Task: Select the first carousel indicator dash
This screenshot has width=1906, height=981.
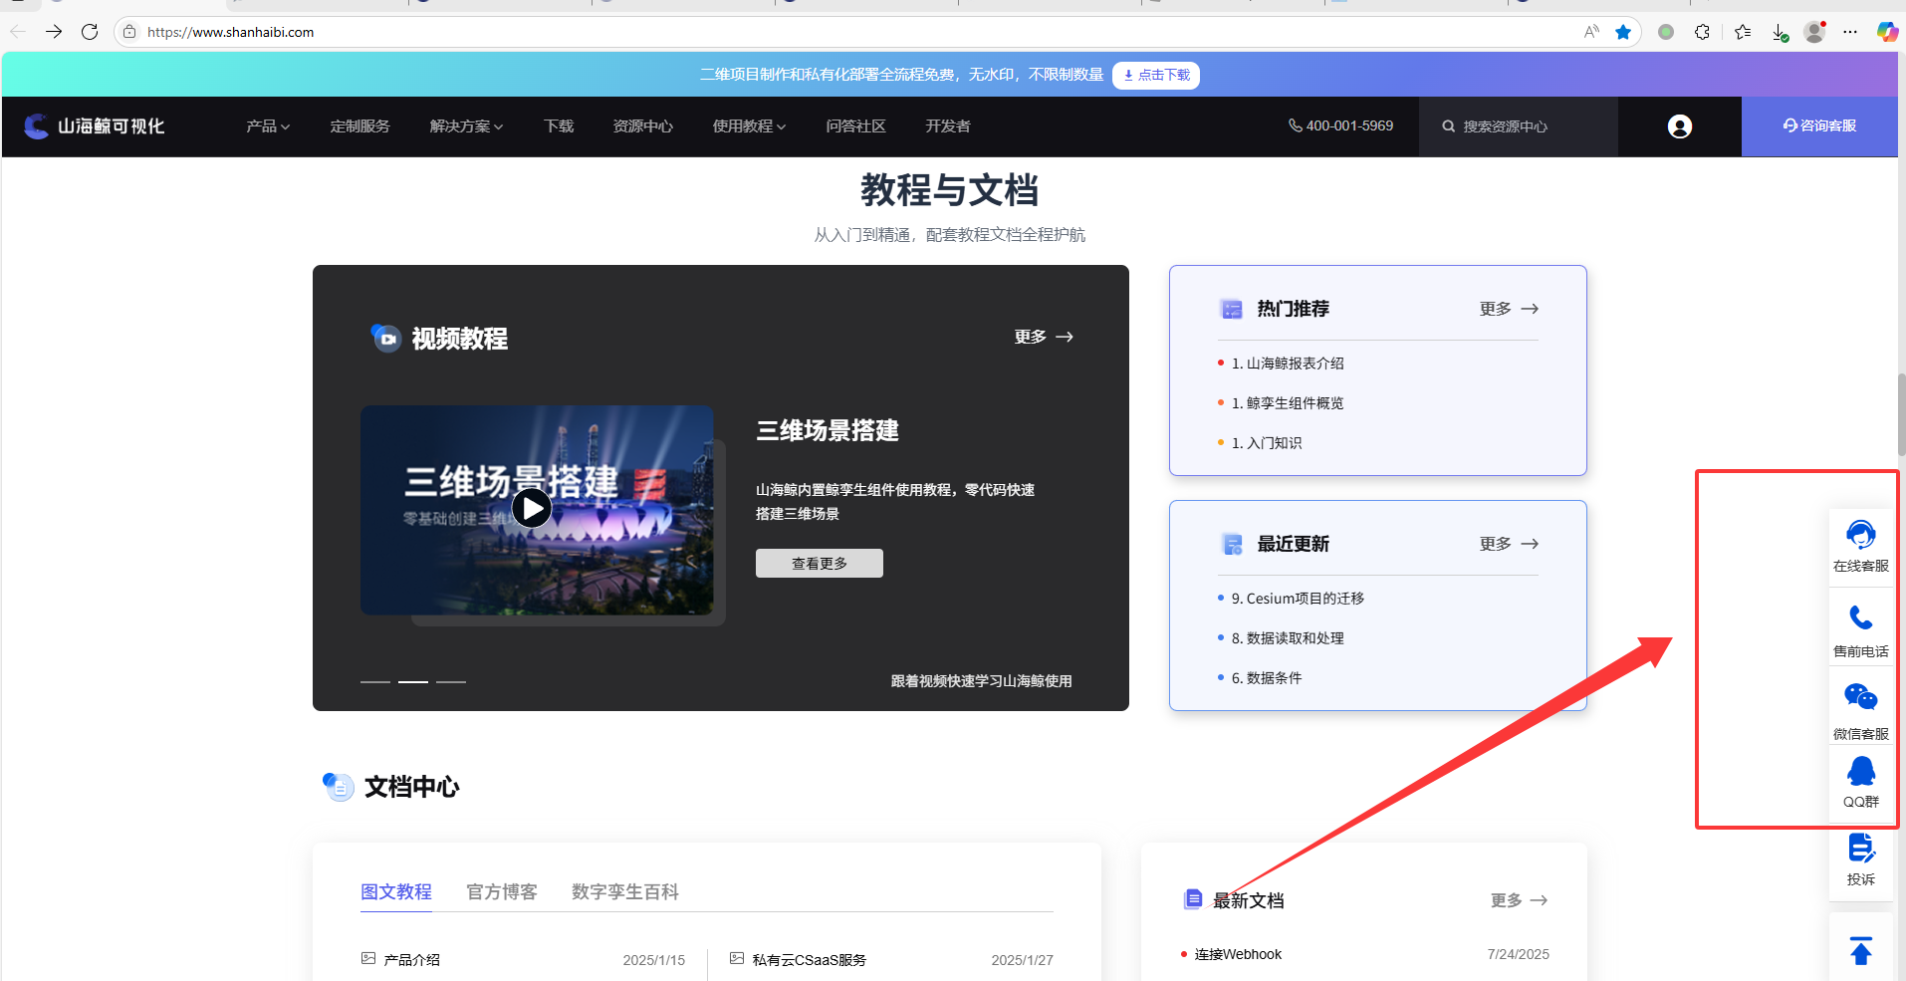Action: 375,682
